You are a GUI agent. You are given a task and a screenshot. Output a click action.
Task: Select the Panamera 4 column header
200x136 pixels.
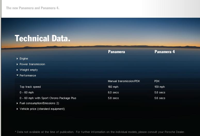point(165,52)
